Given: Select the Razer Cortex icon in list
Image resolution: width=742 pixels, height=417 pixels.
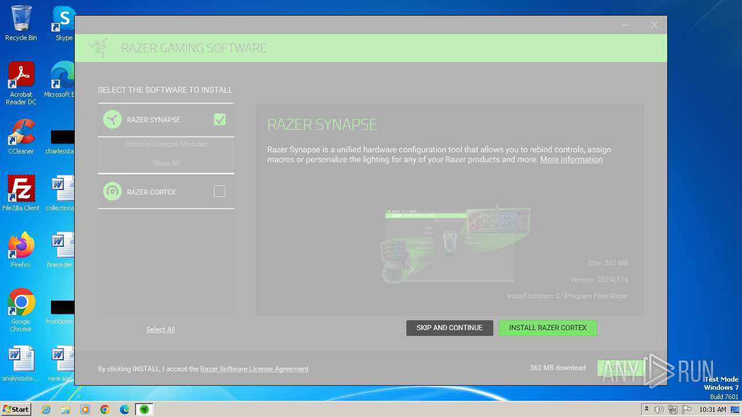Looking at the screenshot, I should click(x=112, y=191).
